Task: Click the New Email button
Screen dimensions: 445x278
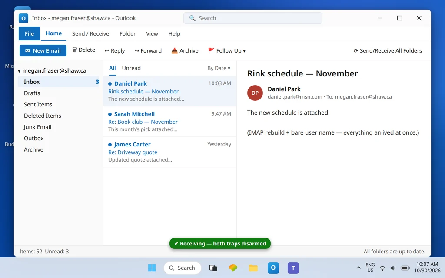Action: pyautogui.click(x=43, y=50)
